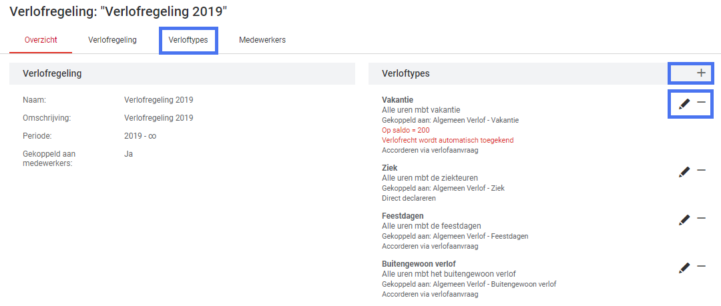Click the plus icon to add a Verloftype
This screenshot has width=721, height=306.
[701, 73]
